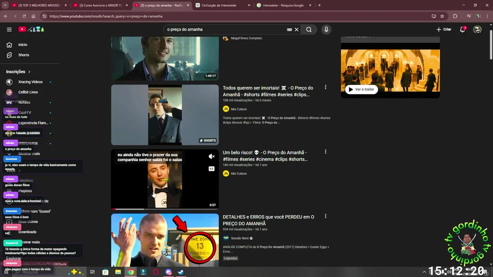
Task: Go back with browser back arrow
Action: [x=5, y=16]
